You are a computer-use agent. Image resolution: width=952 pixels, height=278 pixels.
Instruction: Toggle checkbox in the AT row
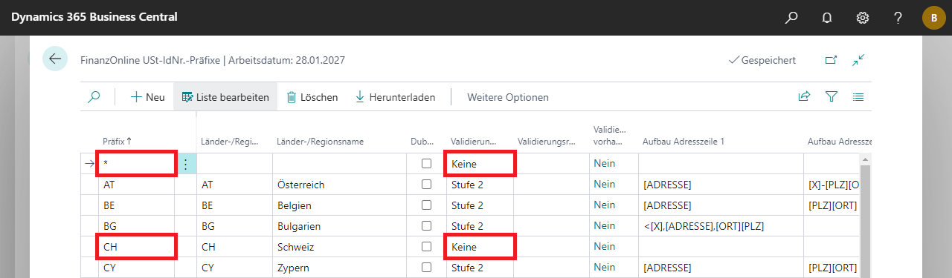coord(426,185)
